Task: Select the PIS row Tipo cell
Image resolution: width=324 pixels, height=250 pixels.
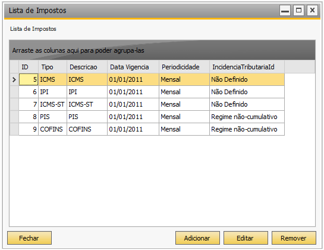Action: point(52,117)
